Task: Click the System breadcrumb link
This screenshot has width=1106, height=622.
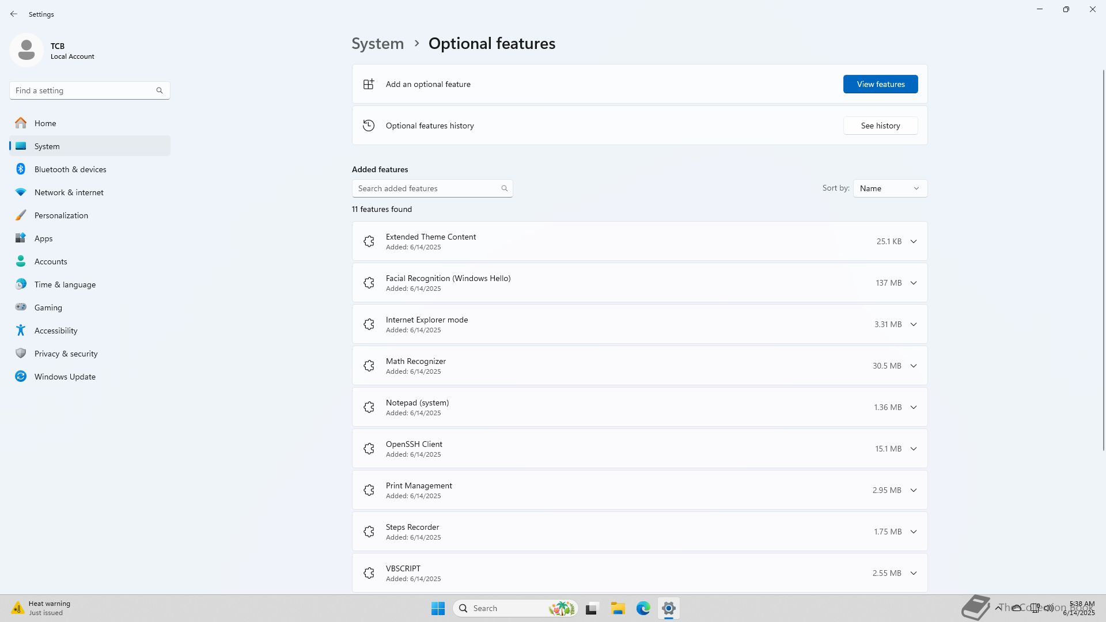Action: pos(378,44)
